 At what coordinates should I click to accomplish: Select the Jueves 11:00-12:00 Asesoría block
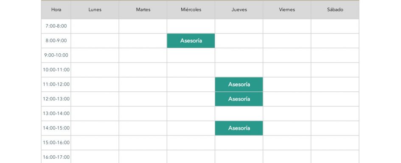pyautogui.click(x=239, y=84)
